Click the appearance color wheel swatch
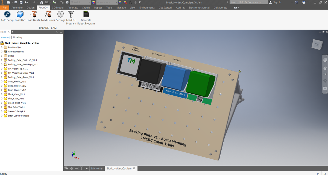 [94, 2]
